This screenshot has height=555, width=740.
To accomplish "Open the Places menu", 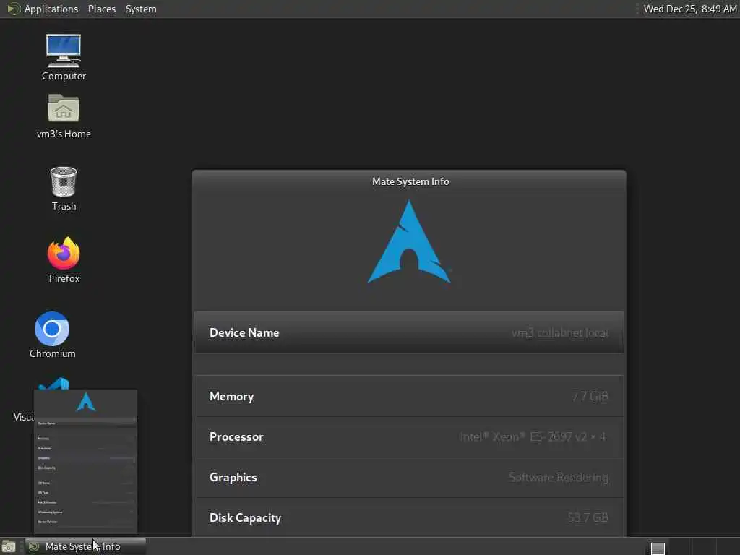I will coord(101,9).
